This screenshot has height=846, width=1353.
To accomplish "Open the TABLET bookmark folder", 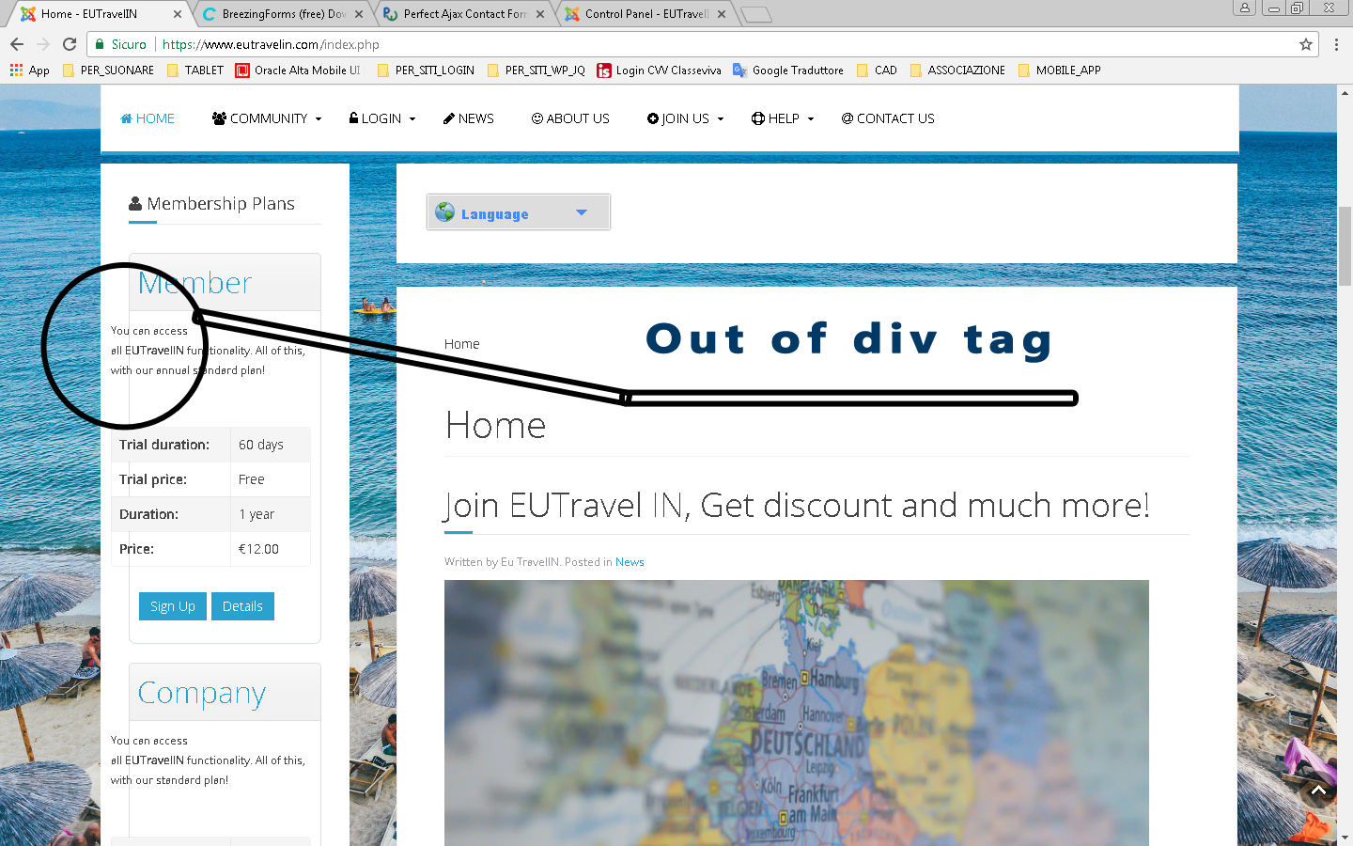I will pyautogui.click(x=194, y=70).
